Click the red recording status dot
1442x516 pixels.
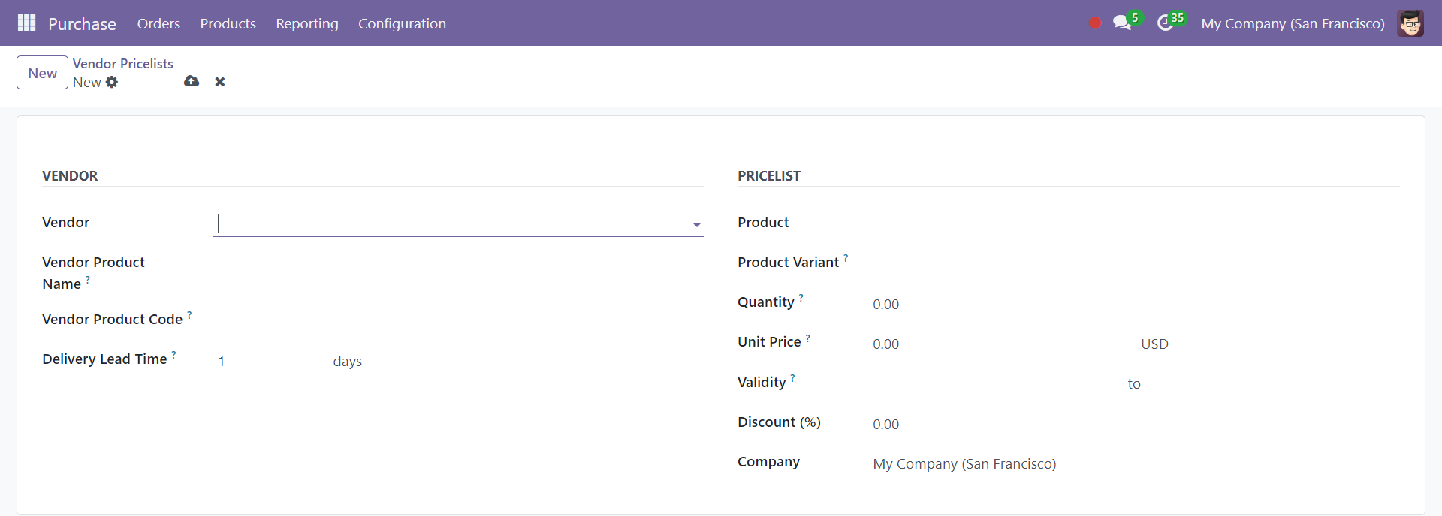[1095, 23]
